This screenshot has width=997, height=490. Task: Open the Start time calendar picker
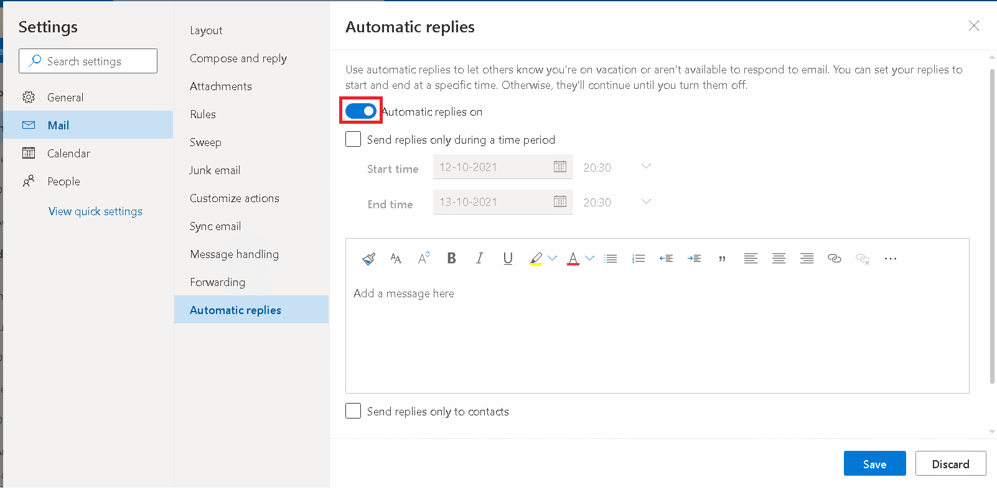(x=560, y=167)
